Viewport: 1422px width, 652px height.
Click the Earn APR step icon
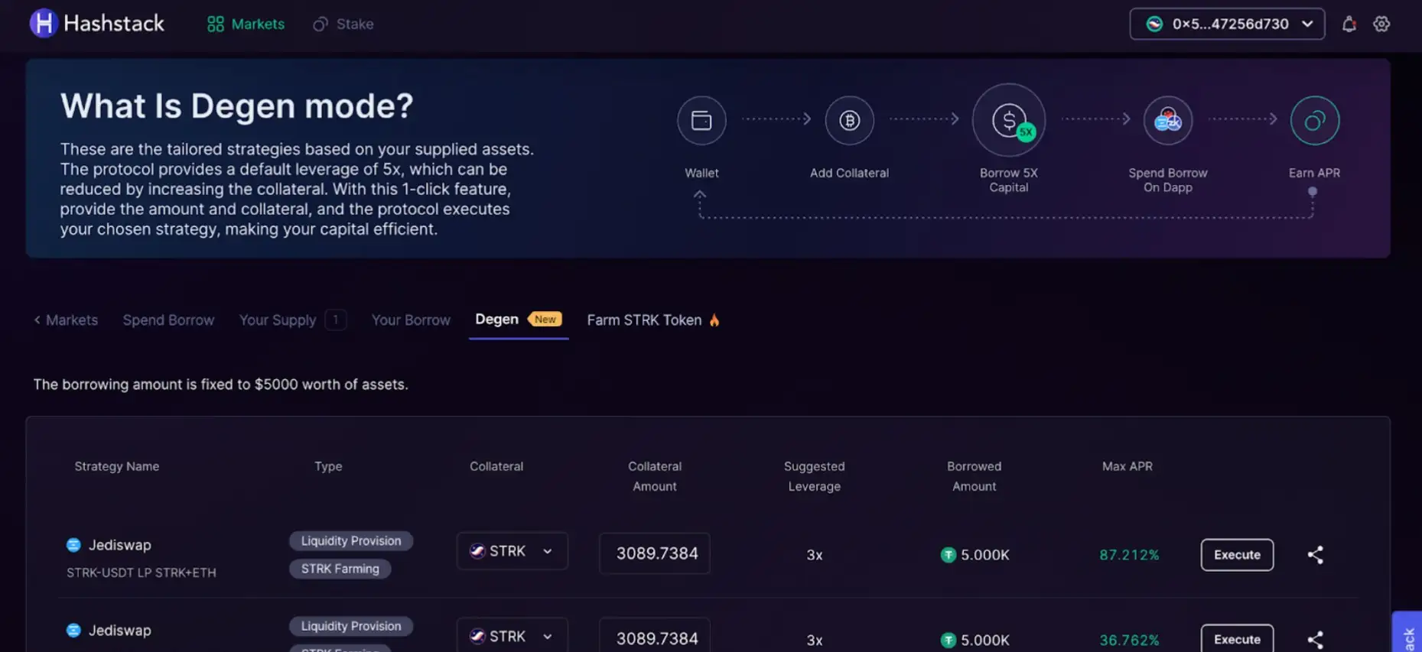(1314, 121)
